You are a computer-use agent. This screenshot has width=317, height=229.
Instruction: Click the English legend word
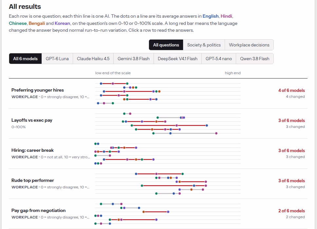point(211,16)
